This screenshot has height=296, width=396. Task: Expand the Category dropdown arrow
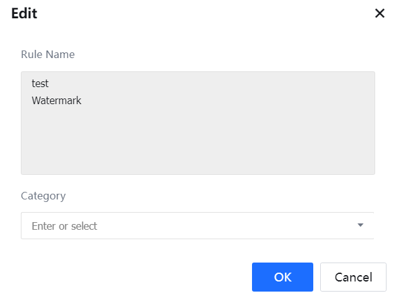pyautogui.click(x=361, y=225)
